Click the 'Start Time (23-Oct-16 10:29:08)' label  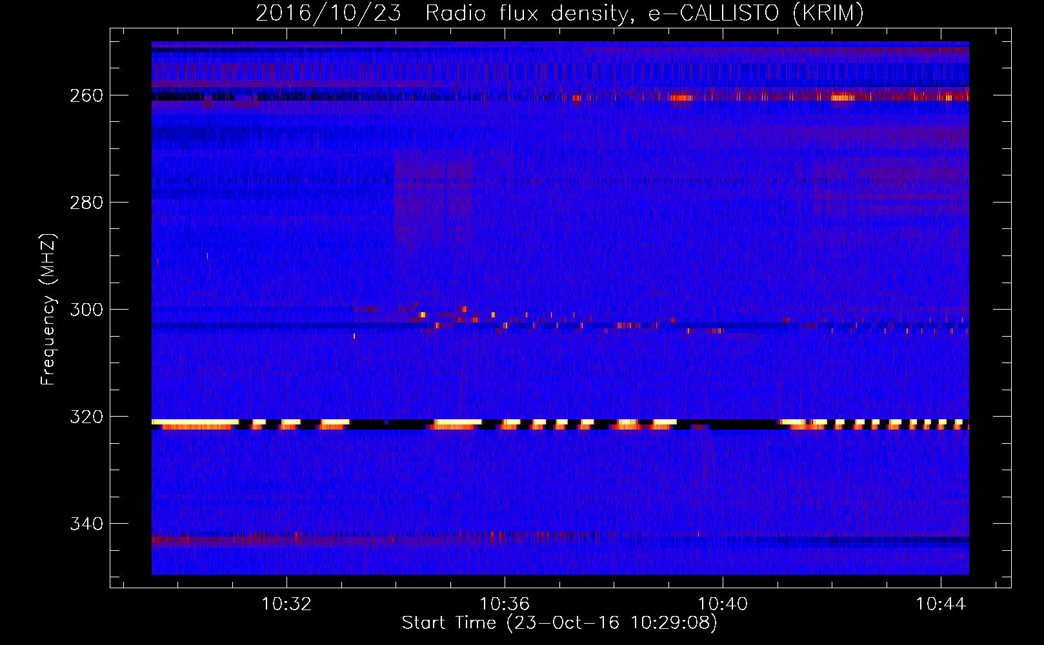559,623
